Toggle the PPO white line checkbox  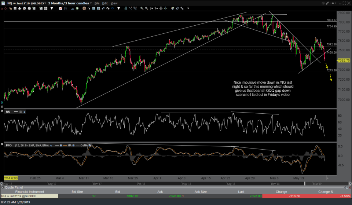60,146
